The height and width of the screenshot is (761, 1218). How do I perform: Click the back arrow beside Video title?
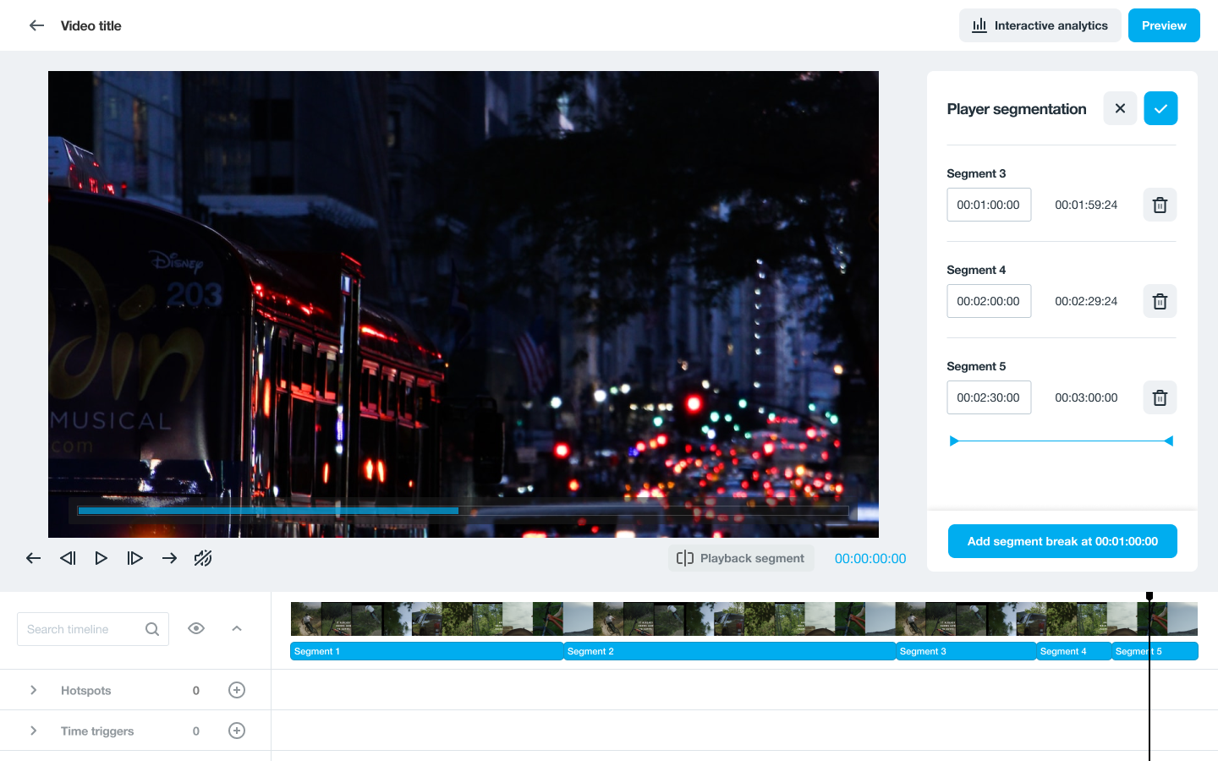click(36, 25)
